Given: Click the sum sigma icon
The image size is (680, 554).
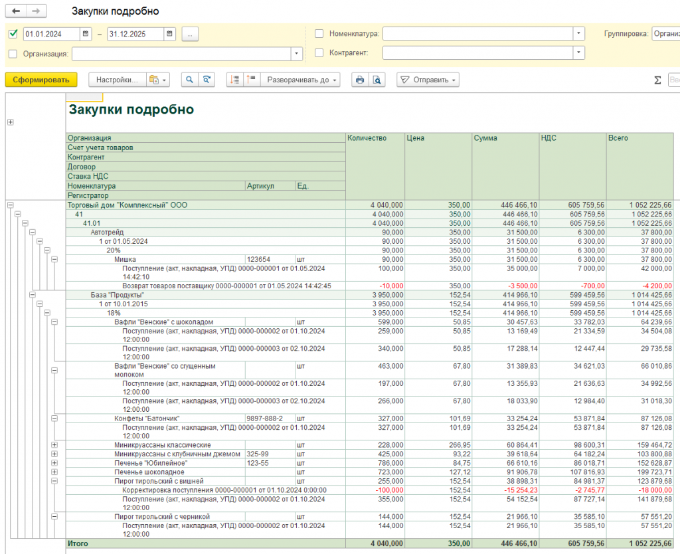Looking at the screenshot, I should pos(657,80).
